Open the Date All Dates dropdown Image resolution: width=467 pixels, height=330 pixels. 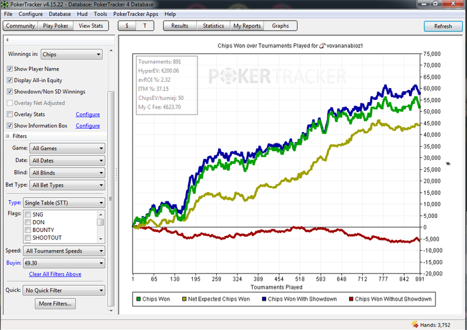(x=67, y=161)
